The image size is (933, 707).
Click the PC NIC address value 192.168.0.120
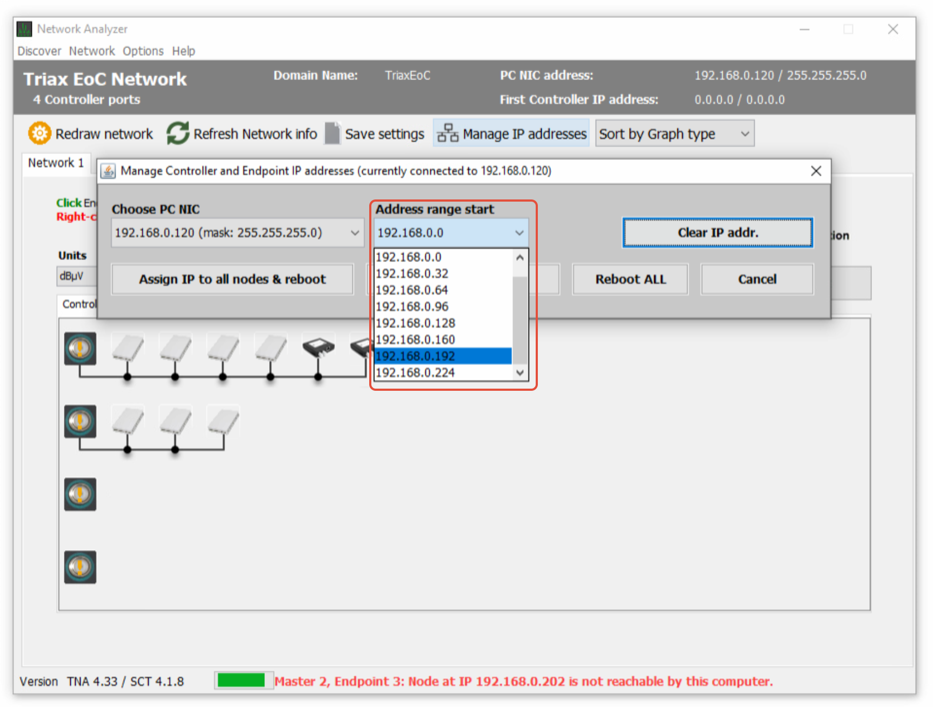coord(780,75)
